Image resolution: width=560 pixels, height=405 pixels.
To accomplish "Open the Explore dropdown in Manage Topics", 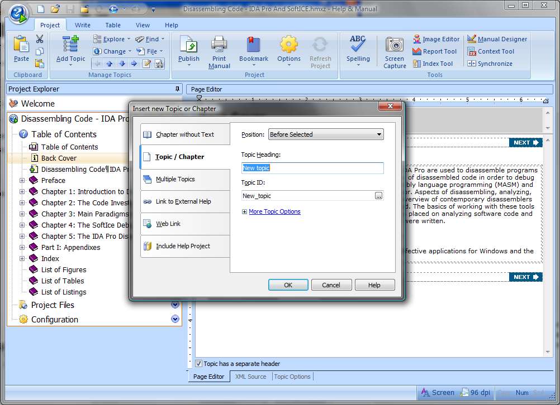I will click(112, 39).
